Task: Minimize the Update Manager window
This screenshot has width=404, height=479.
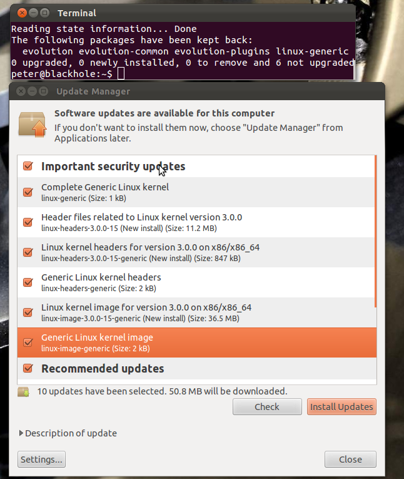Action: coord(33,91)
